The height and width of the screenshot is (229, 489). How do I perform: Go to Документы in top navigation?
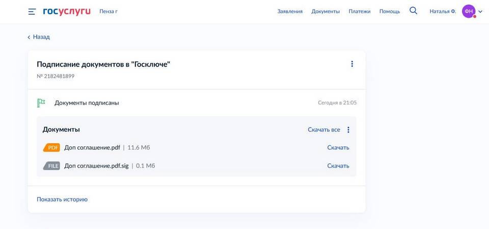(x=325, y=11)
